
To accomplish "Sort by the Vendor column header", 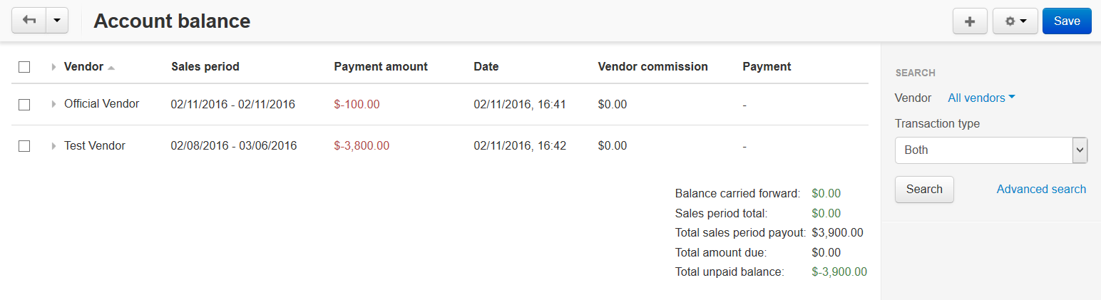I will click(83, 66).
